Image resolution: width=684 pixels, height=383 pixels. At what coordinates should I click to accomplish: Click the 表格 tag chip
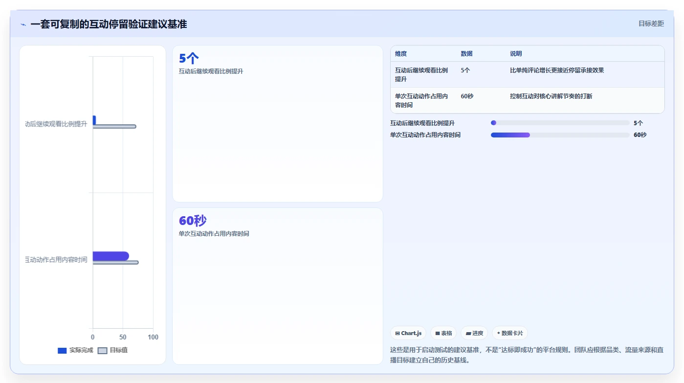pos(444,333)
